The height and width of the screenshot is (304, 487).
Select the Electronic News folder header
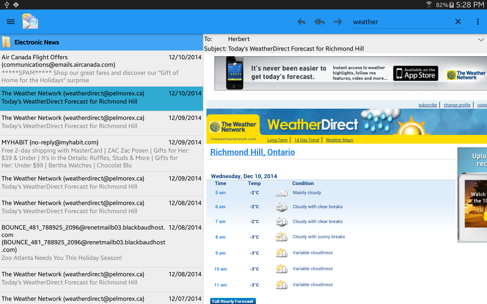tap(102, 42)
